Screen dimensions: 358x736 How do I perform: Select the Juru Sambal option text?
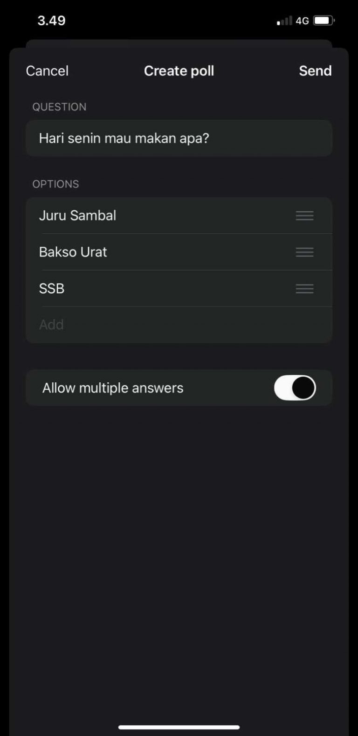[78, 215]
